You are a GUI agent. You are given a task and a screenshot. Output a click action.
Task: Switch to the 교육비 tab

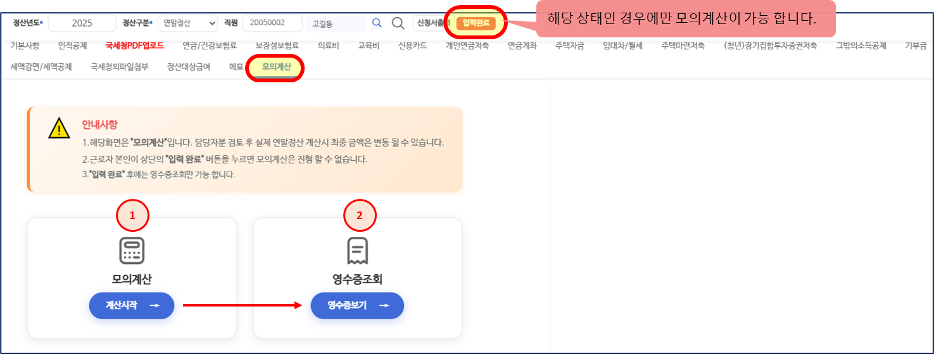coord(369,46)
